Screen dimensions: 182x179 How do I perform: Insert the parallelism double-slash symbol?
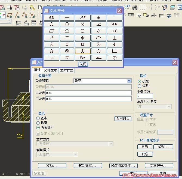[x=98, y=31]
